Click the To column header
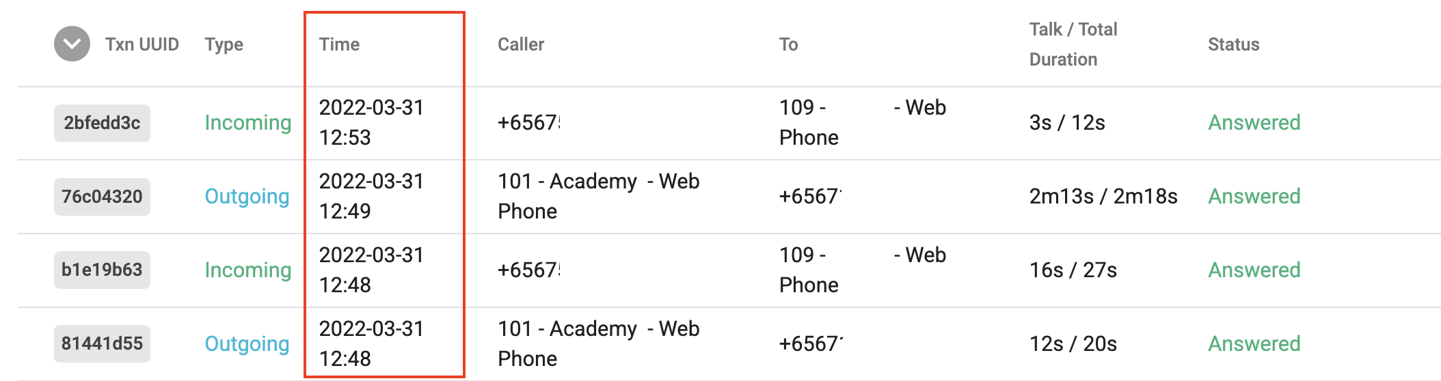Image resolution: width=1441 pixels, height=381 pixels. click(788, 44)
